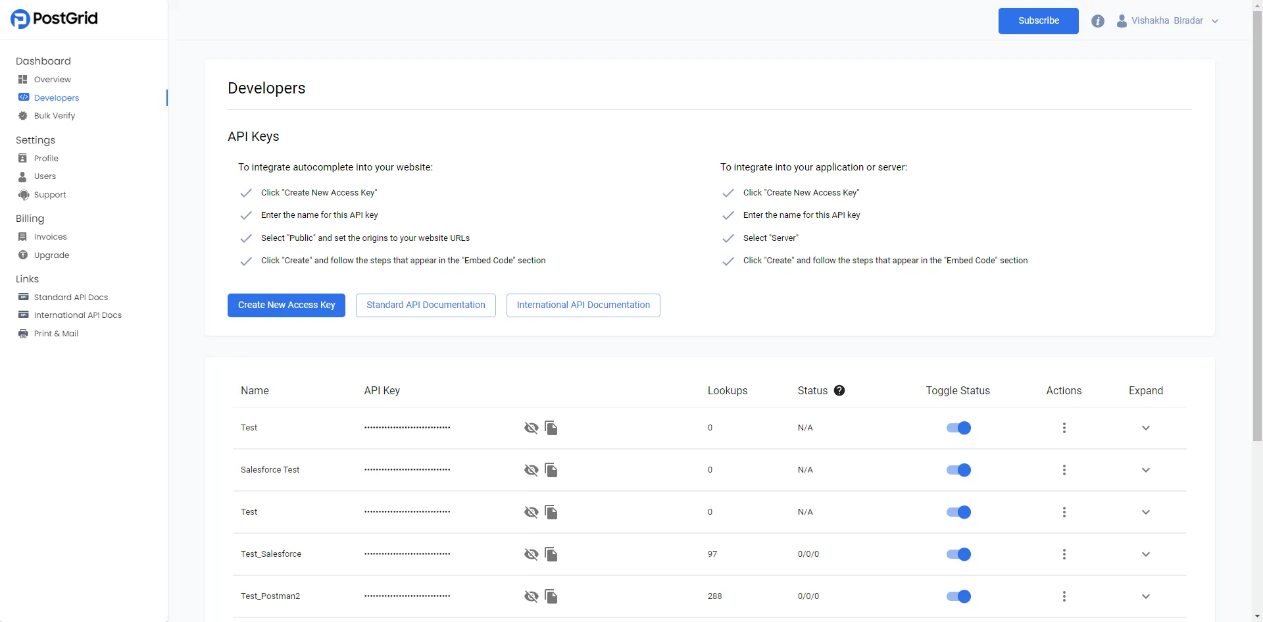Open actions menu for Salesforce Test key
The image size is (1263, 622).
[x=1064, y=469]
